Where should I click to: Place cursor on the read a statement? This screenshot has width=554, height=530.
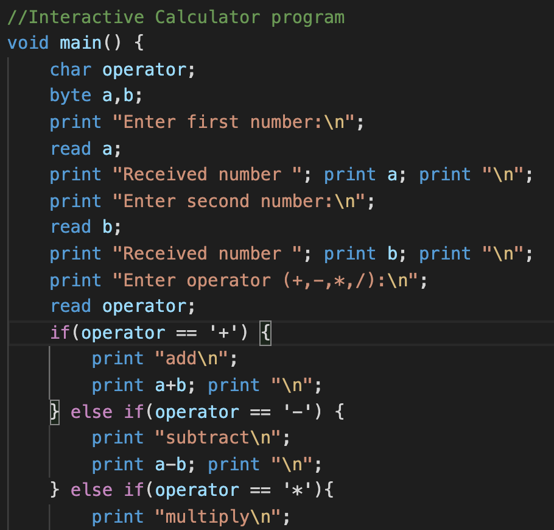tap(85, 149)
